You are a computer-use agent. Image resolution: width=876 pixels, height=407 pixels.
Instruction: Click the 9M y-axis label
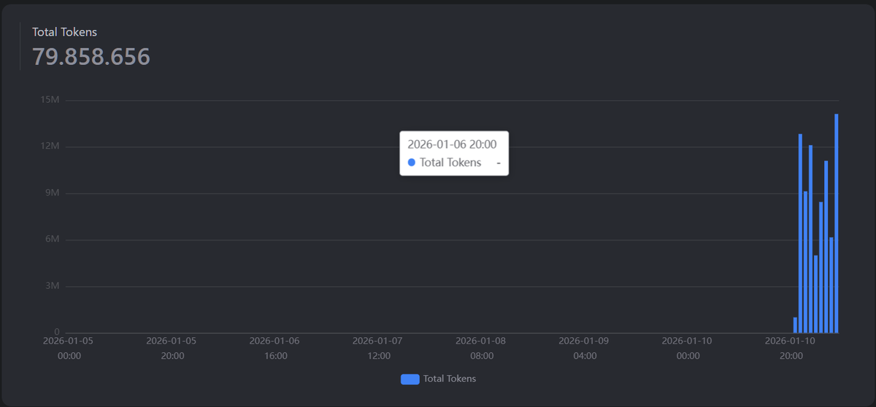[53, 193]
